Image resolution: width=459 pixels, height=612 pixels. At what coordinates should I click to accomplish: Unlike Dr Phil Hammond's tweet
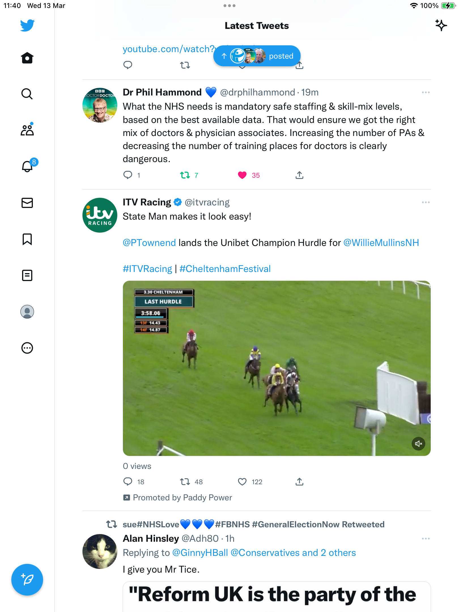(242, 175)
